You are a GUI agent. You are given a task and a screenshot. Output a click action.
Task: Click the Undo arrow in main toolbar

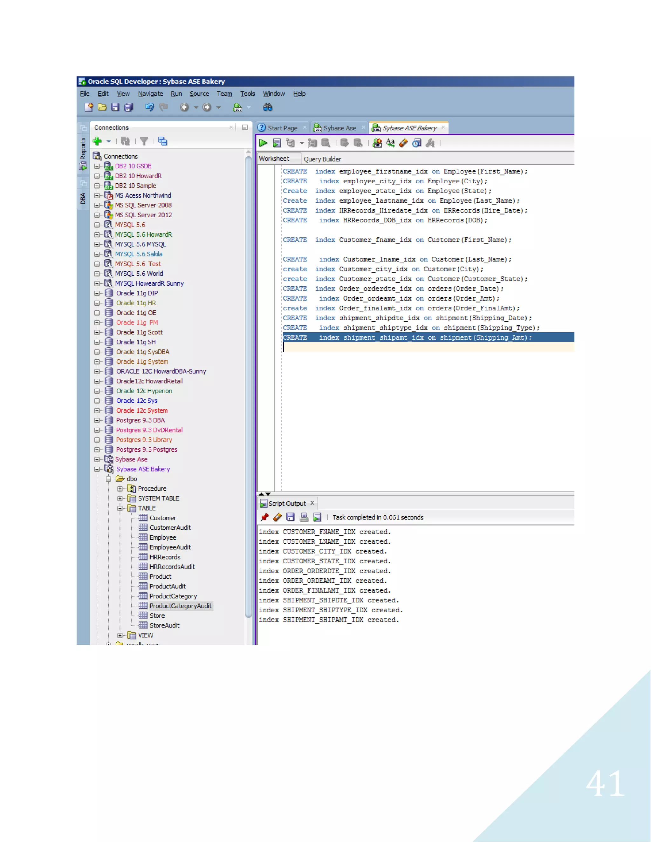[150, 107]
